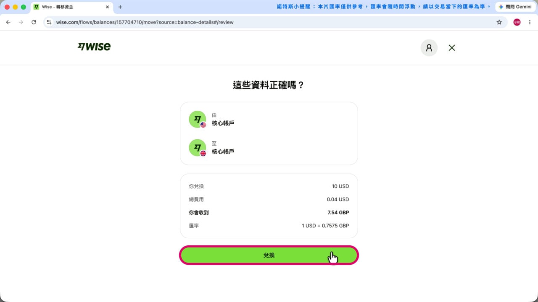Click the 匯率 label

click(x=194, y=226)
